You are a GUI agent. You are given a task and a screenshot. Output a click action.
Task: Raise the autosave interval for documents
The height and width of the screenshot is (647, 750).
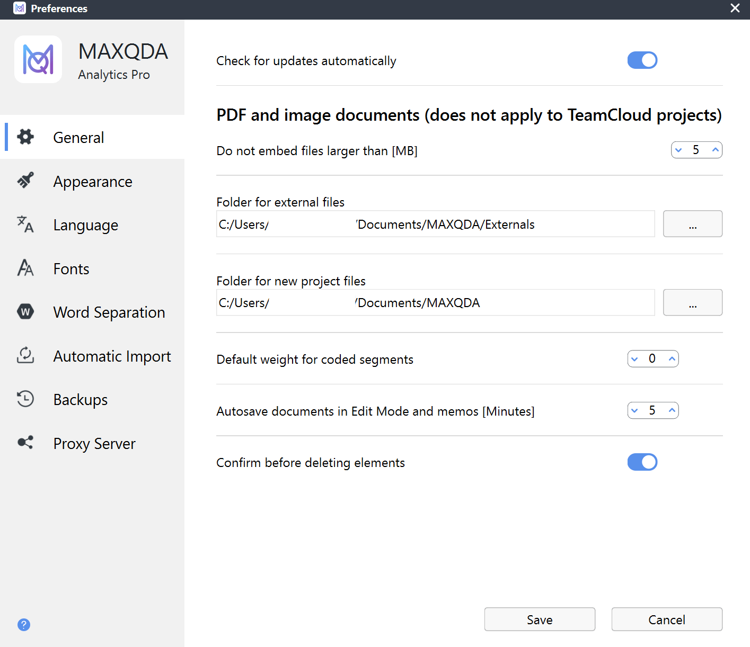(x=671, y=410)
